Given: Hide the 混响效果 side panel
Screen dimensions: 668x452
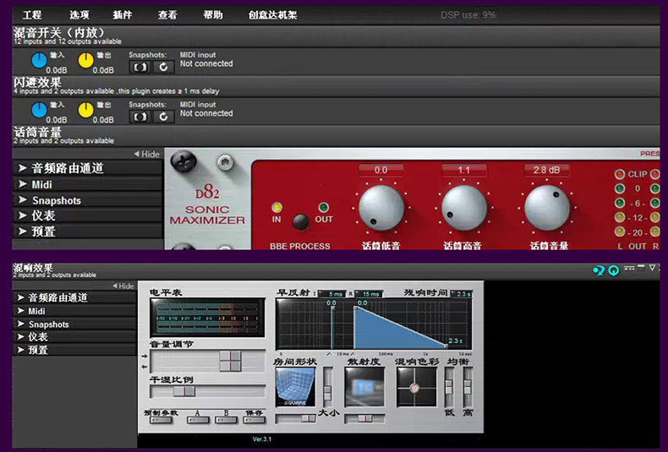Looking at the screenshot, I should coord(123,286).
